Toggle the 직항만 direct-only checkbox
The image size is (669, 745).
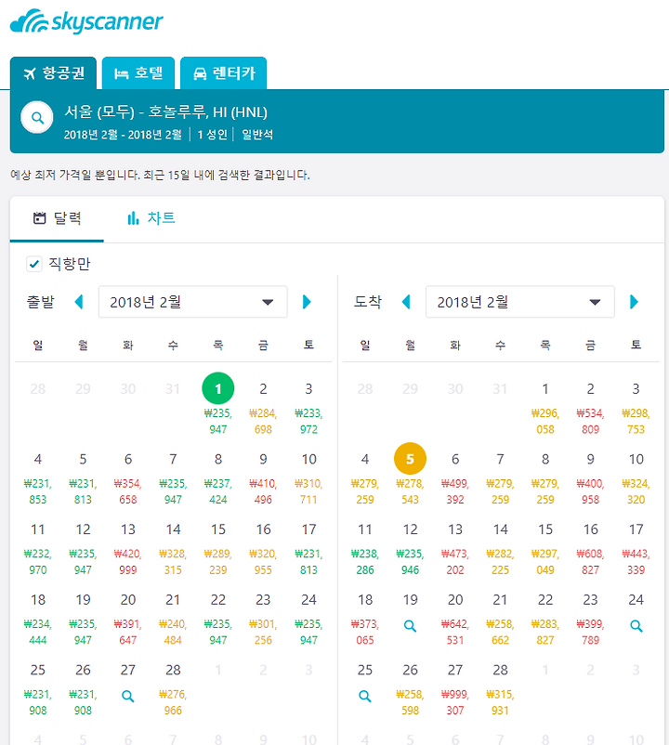tap(34, 264)
